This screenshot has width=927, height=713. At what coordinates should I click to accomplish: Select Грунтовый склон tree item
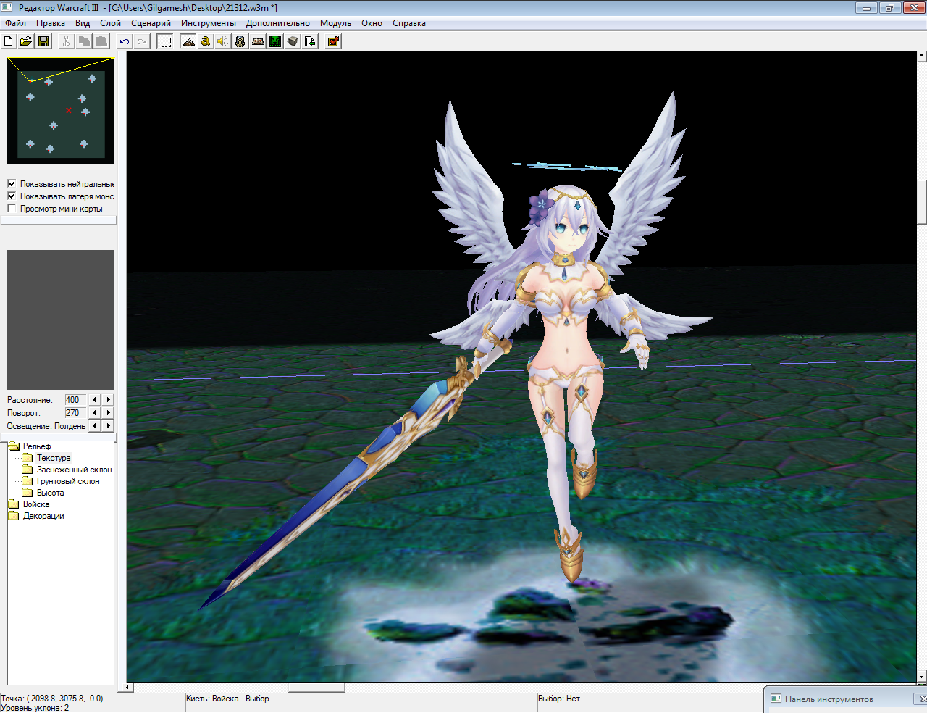(x=68, y=481)
